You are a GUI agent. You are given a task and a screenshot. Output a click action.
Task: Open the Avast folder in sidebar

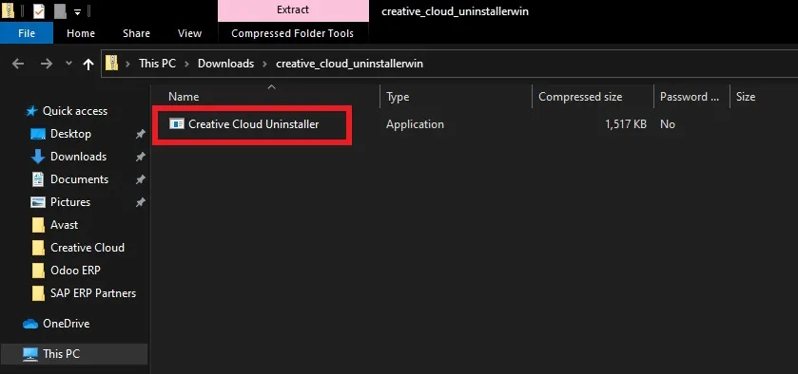(64, 225)
